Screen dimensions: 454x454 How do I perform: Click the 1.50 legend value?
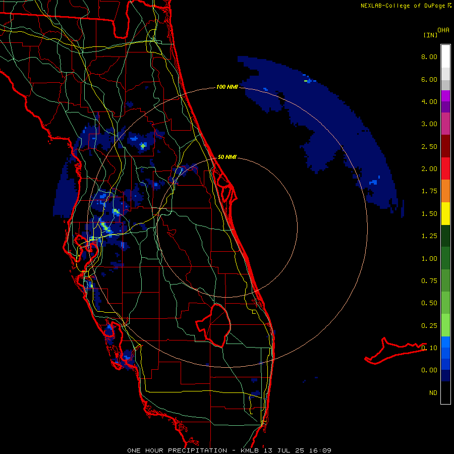click(x=429, y=214)
